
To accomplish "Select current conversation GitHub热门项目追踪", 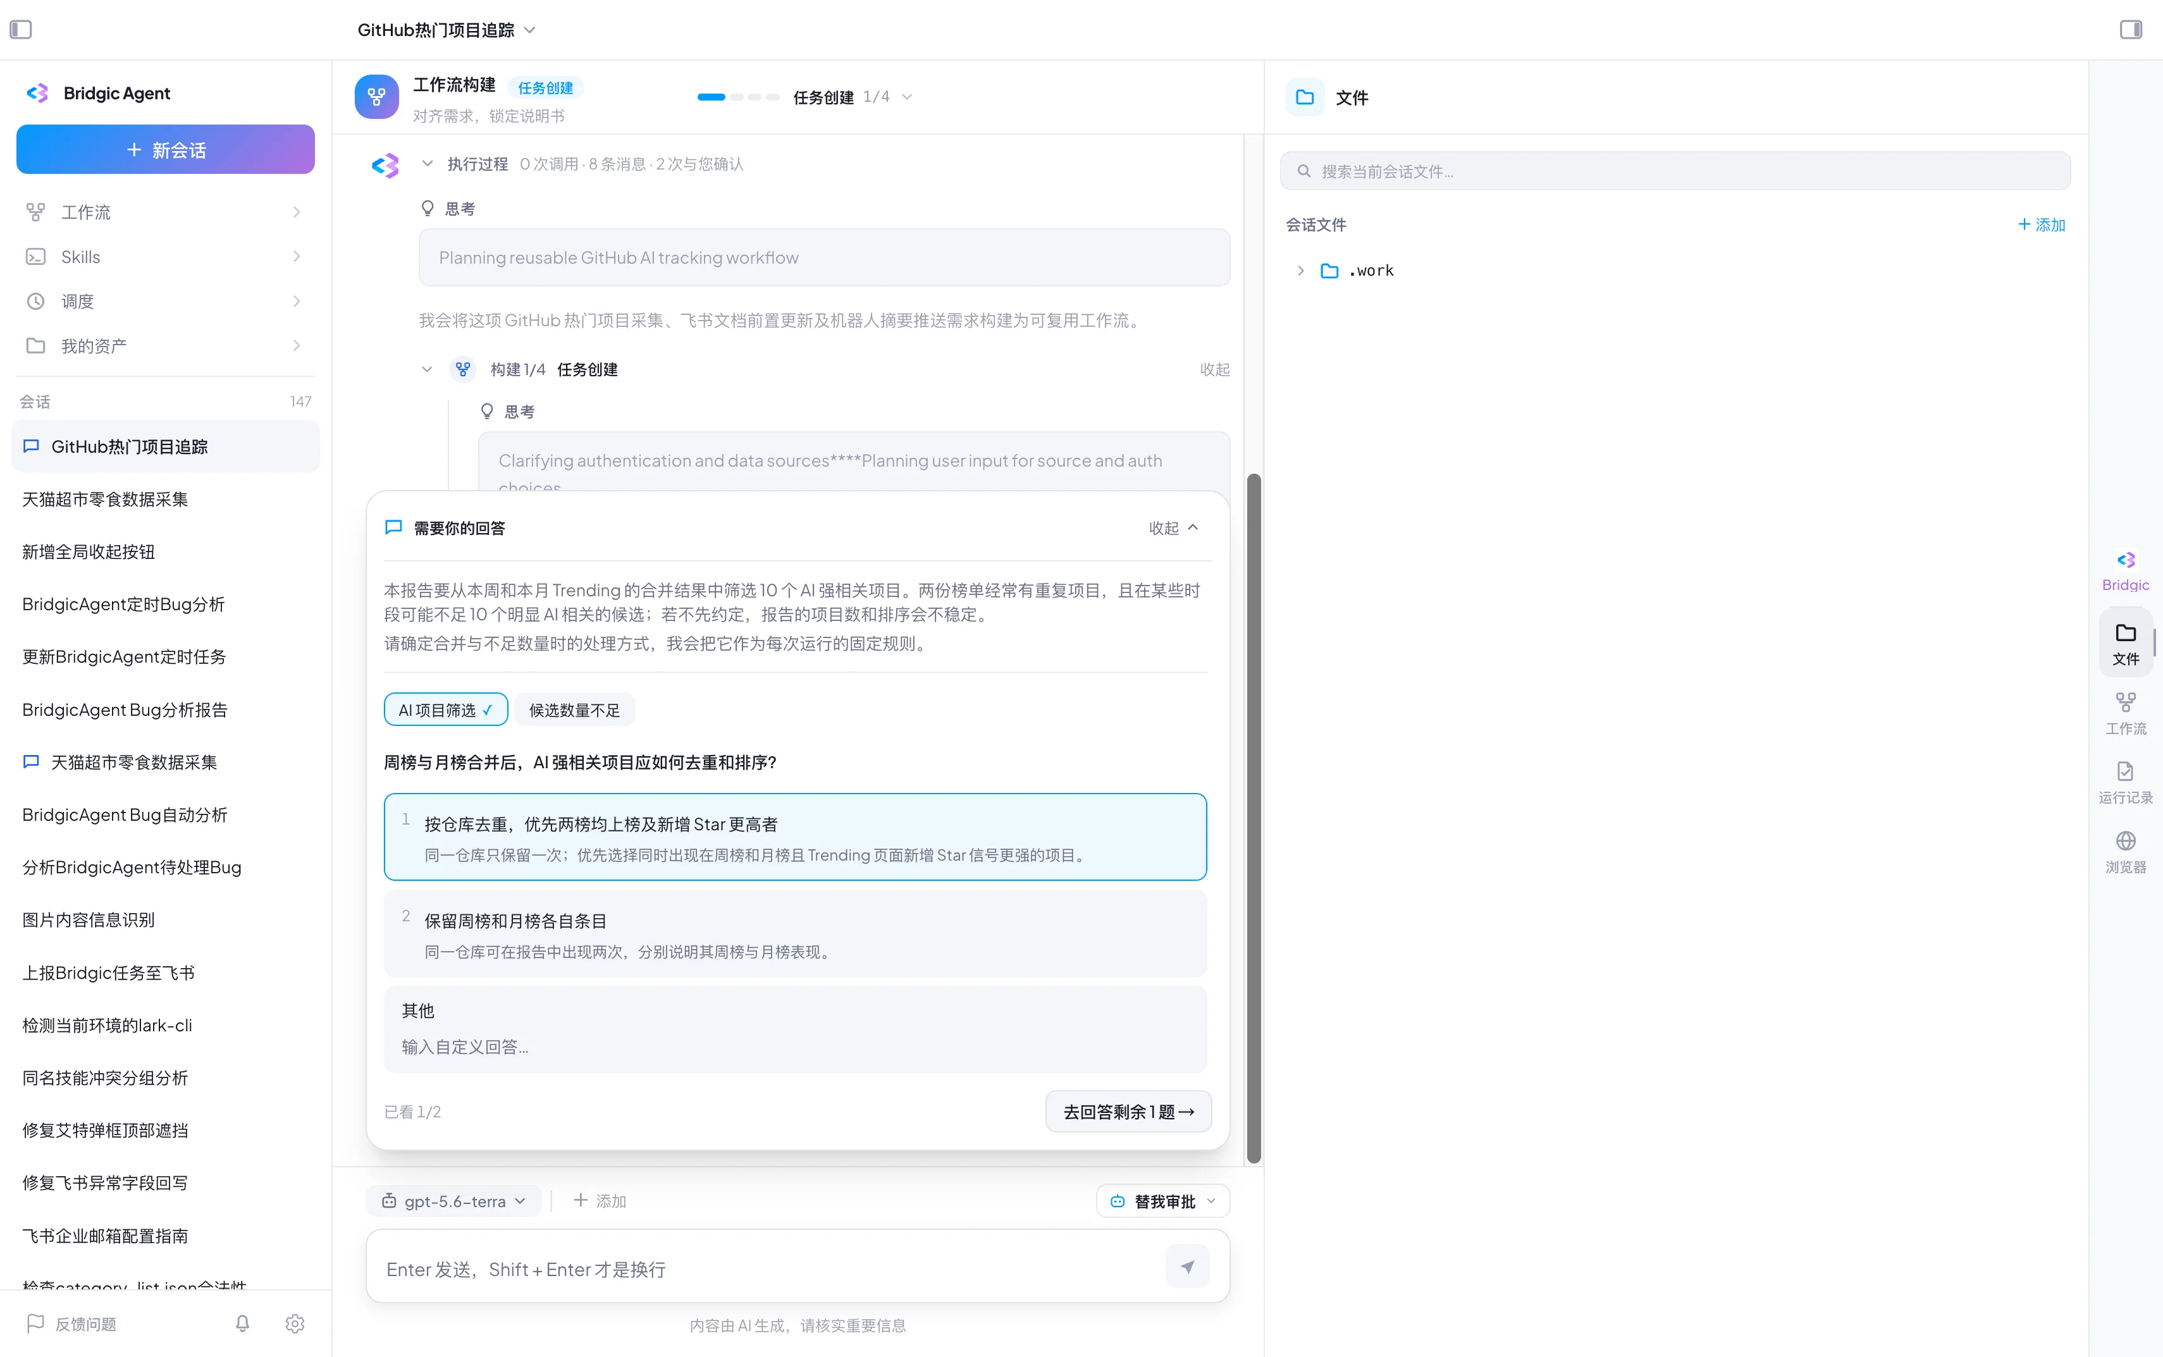I will click(165, 446).
